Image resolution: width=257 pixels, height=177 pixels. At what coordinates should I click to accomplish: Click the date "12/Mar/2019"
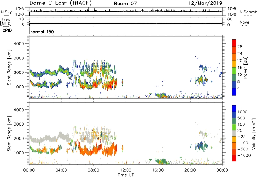(205, 3)
